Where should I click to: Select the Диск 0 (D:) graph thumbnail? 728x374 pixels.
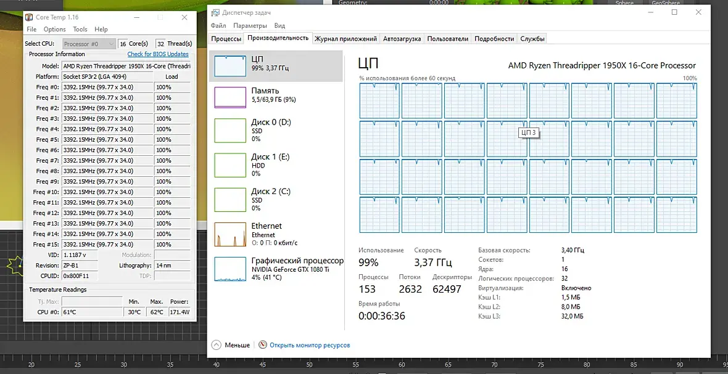click(x=230, y=130)
